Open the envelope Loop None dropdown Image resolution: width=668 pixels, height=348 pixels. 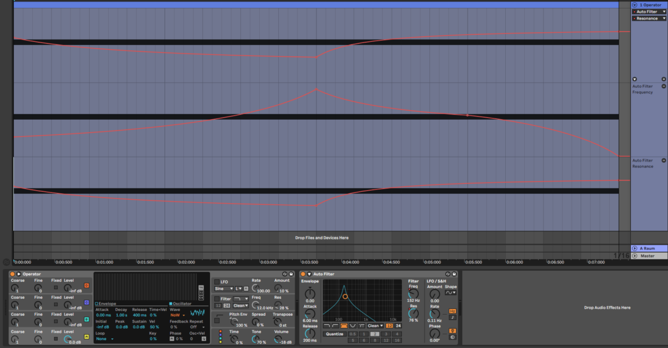(104, 339)
